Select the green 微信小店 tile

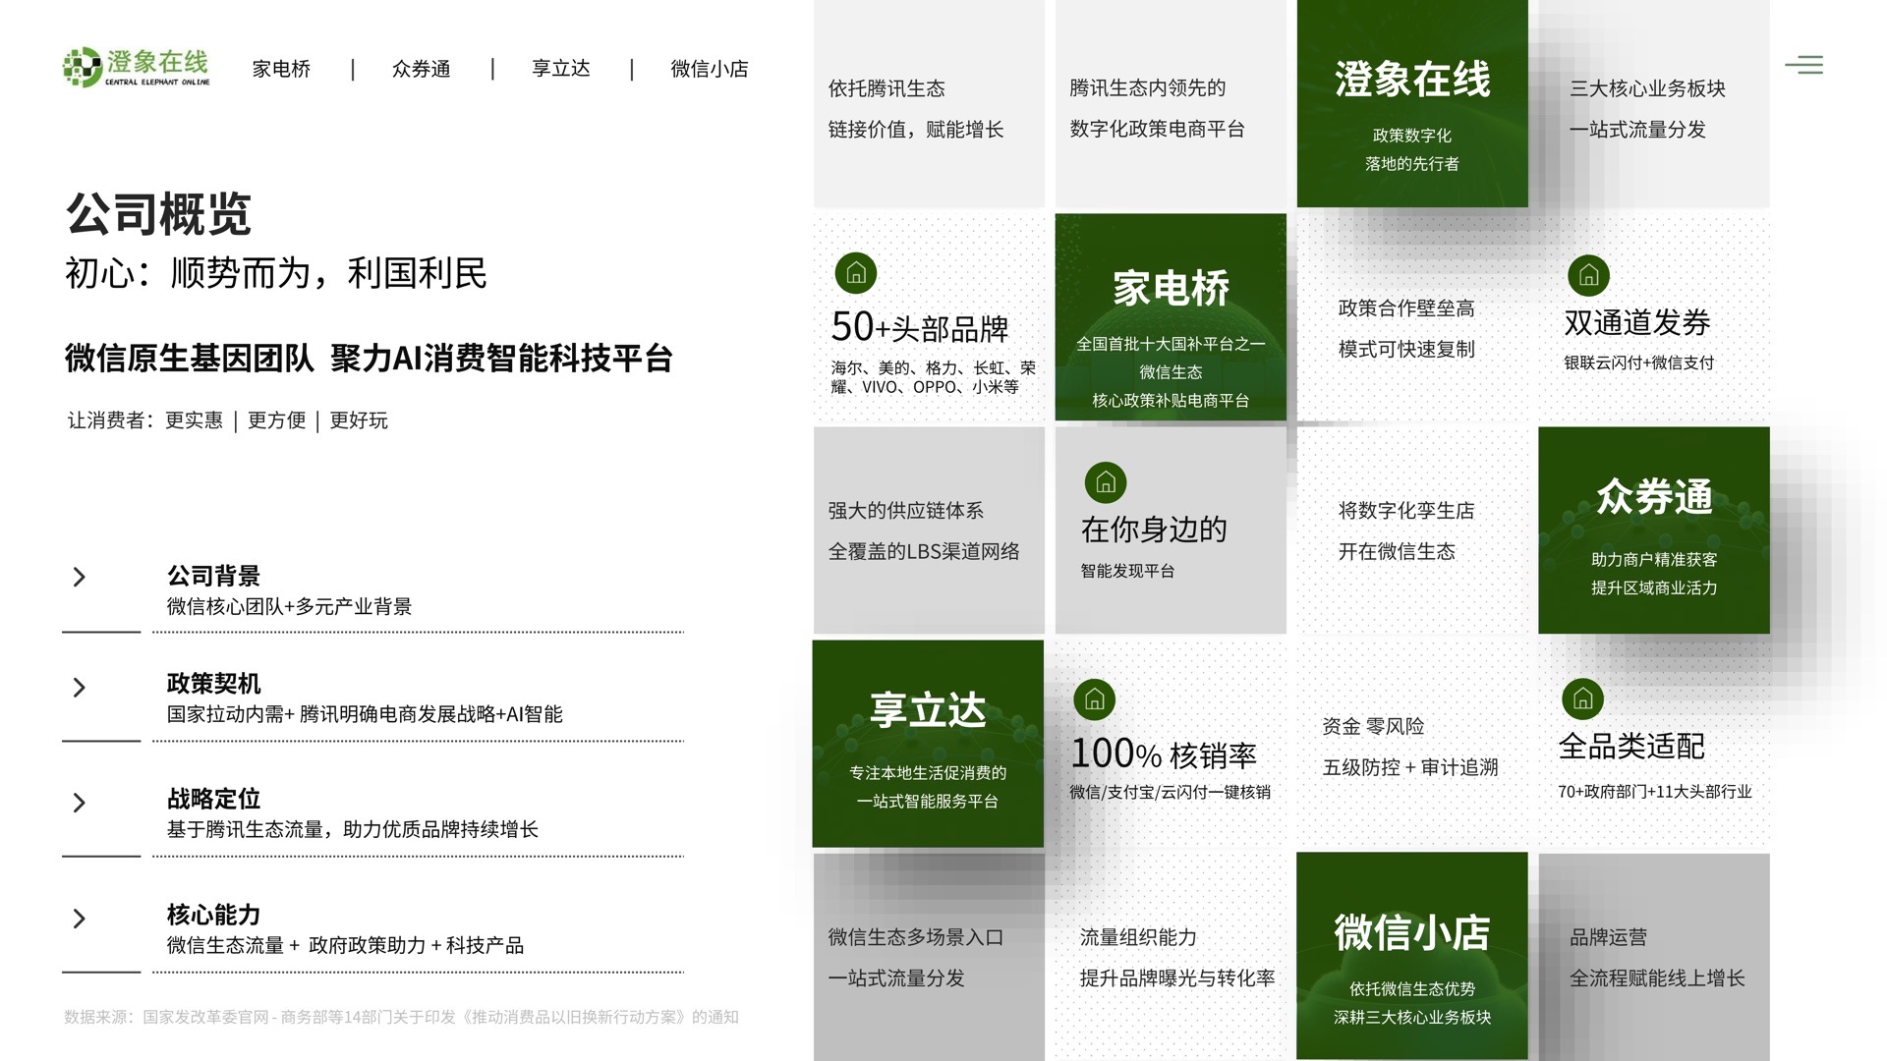point(1412,956)
